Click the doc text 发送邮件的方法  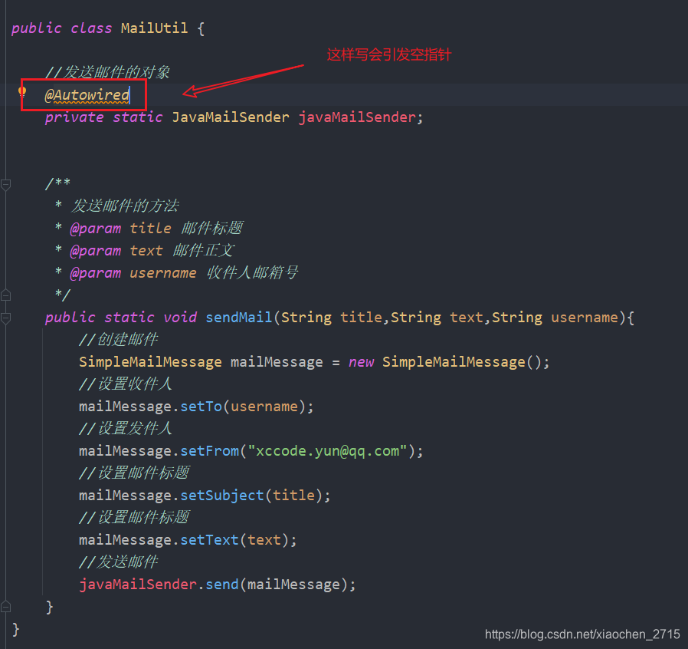[x=125, y=206]
